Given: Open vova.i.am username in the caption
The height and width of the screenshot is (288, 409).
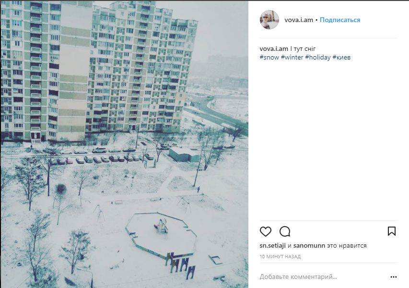Looking at the screenshot, I should tap(274, 48).
